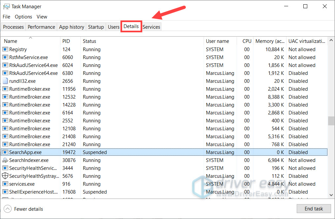Screen dimensions: 335x219
Task: Click the RstMwService.exe process icon
Action: click(x=5, y=57)
